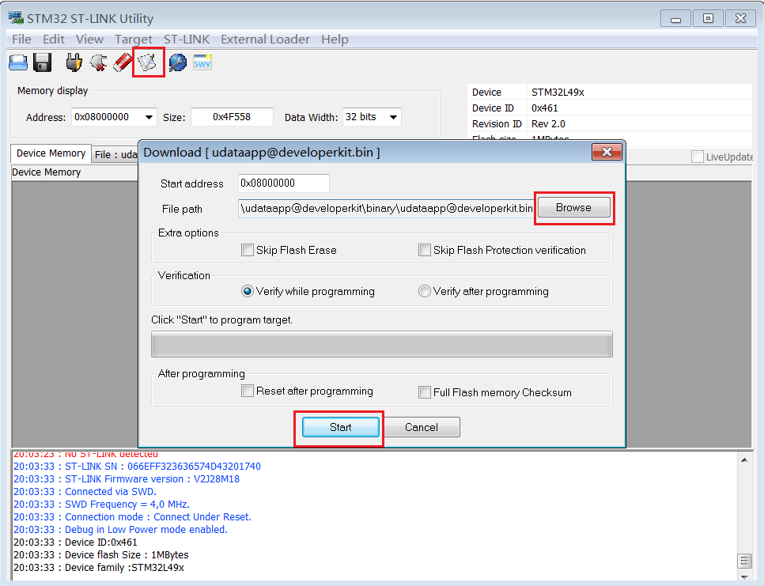This screenshot has width=764, height=586.
Task: Enable Skip Flash Protection verification checkbox
Action: [425, 250]
